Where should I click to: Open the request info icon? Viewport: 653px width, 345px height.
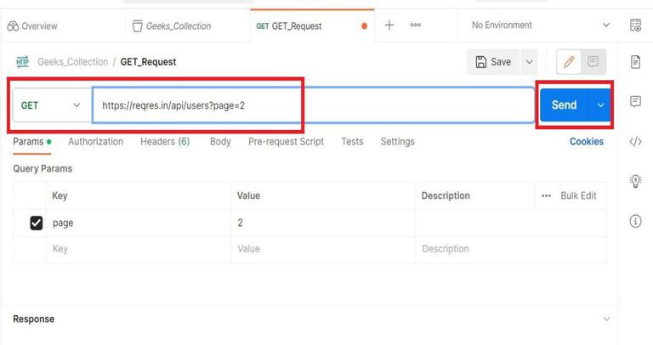coord(635,221)
